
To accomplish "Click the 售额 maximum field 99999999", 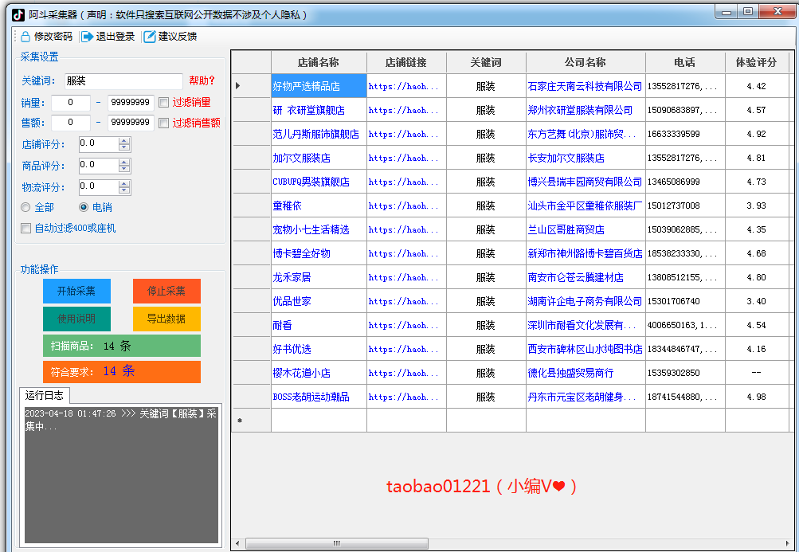I will (x=131, y=123).
